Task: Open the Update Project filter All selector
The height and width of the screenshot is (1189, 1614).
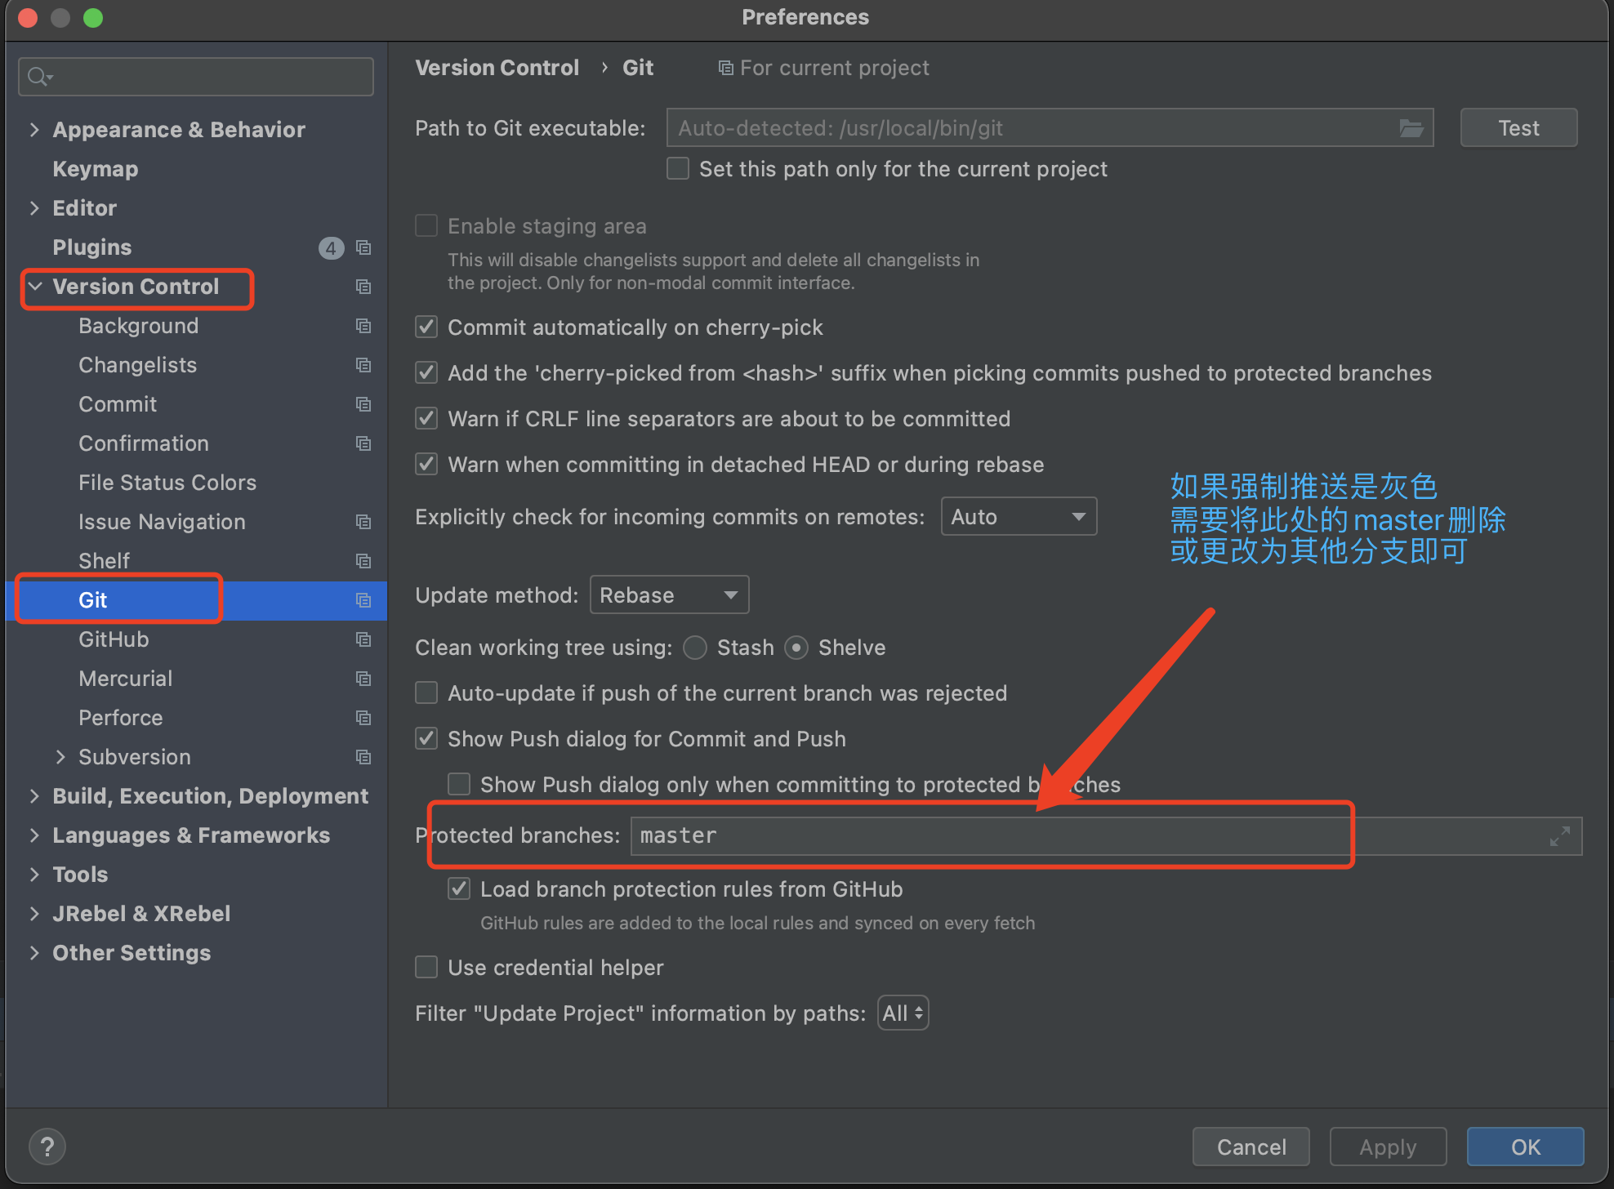Action: coord(903,1013)
